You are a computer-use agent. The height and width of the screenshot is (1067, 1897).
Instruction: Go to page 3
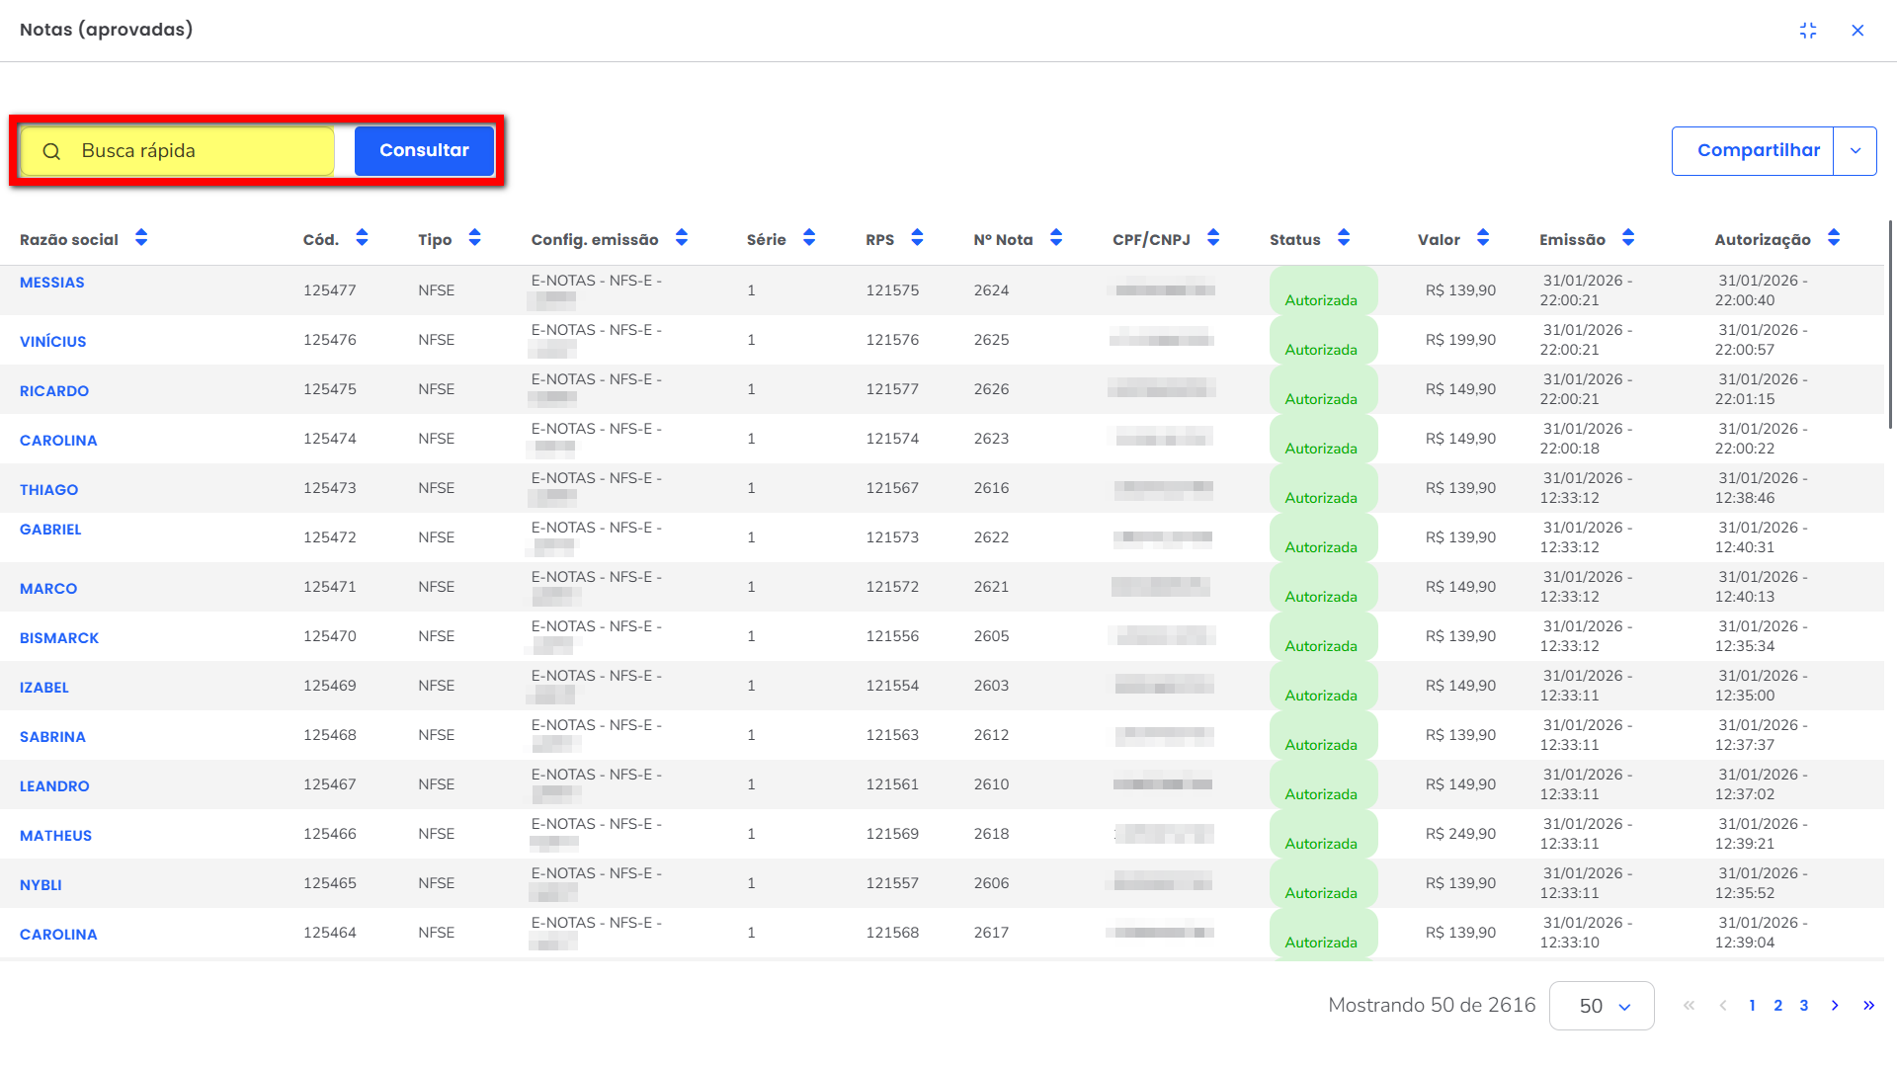tap(1804, 1006)
